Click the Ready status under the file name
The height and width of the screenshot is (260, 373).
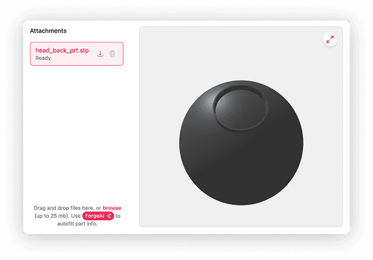(x=43, y=58)
